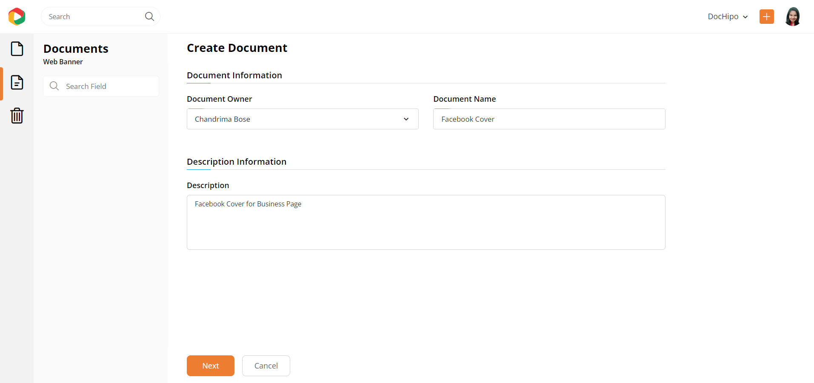
Task: Click the DocHipo logo
Action: click(17, 17)
